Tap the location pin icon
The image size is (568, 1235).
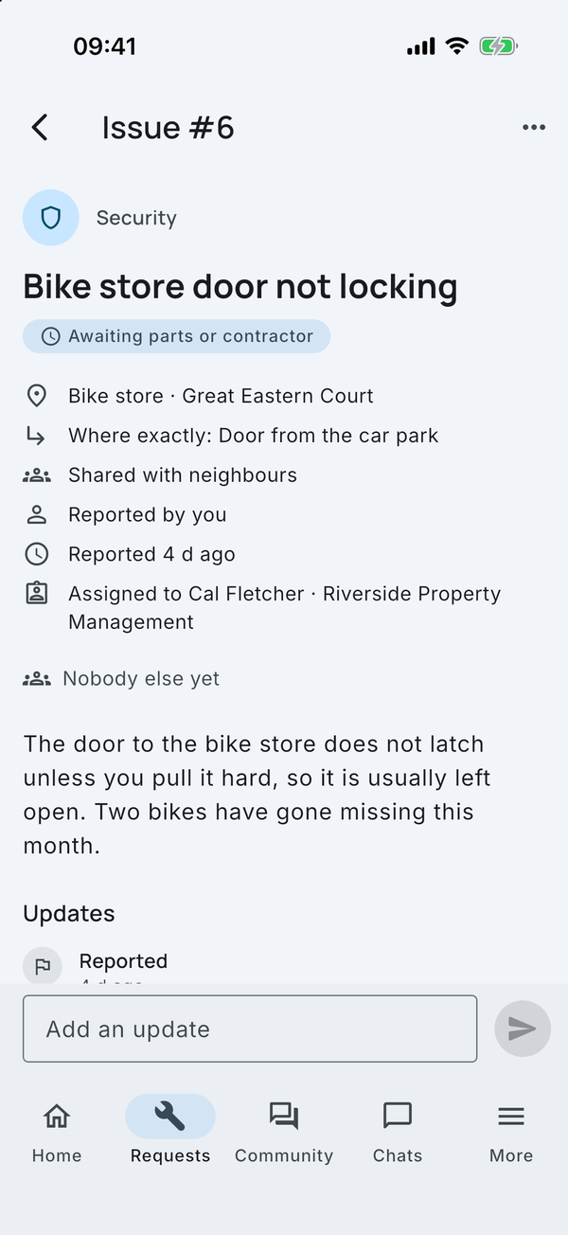[x=36, y=396]
